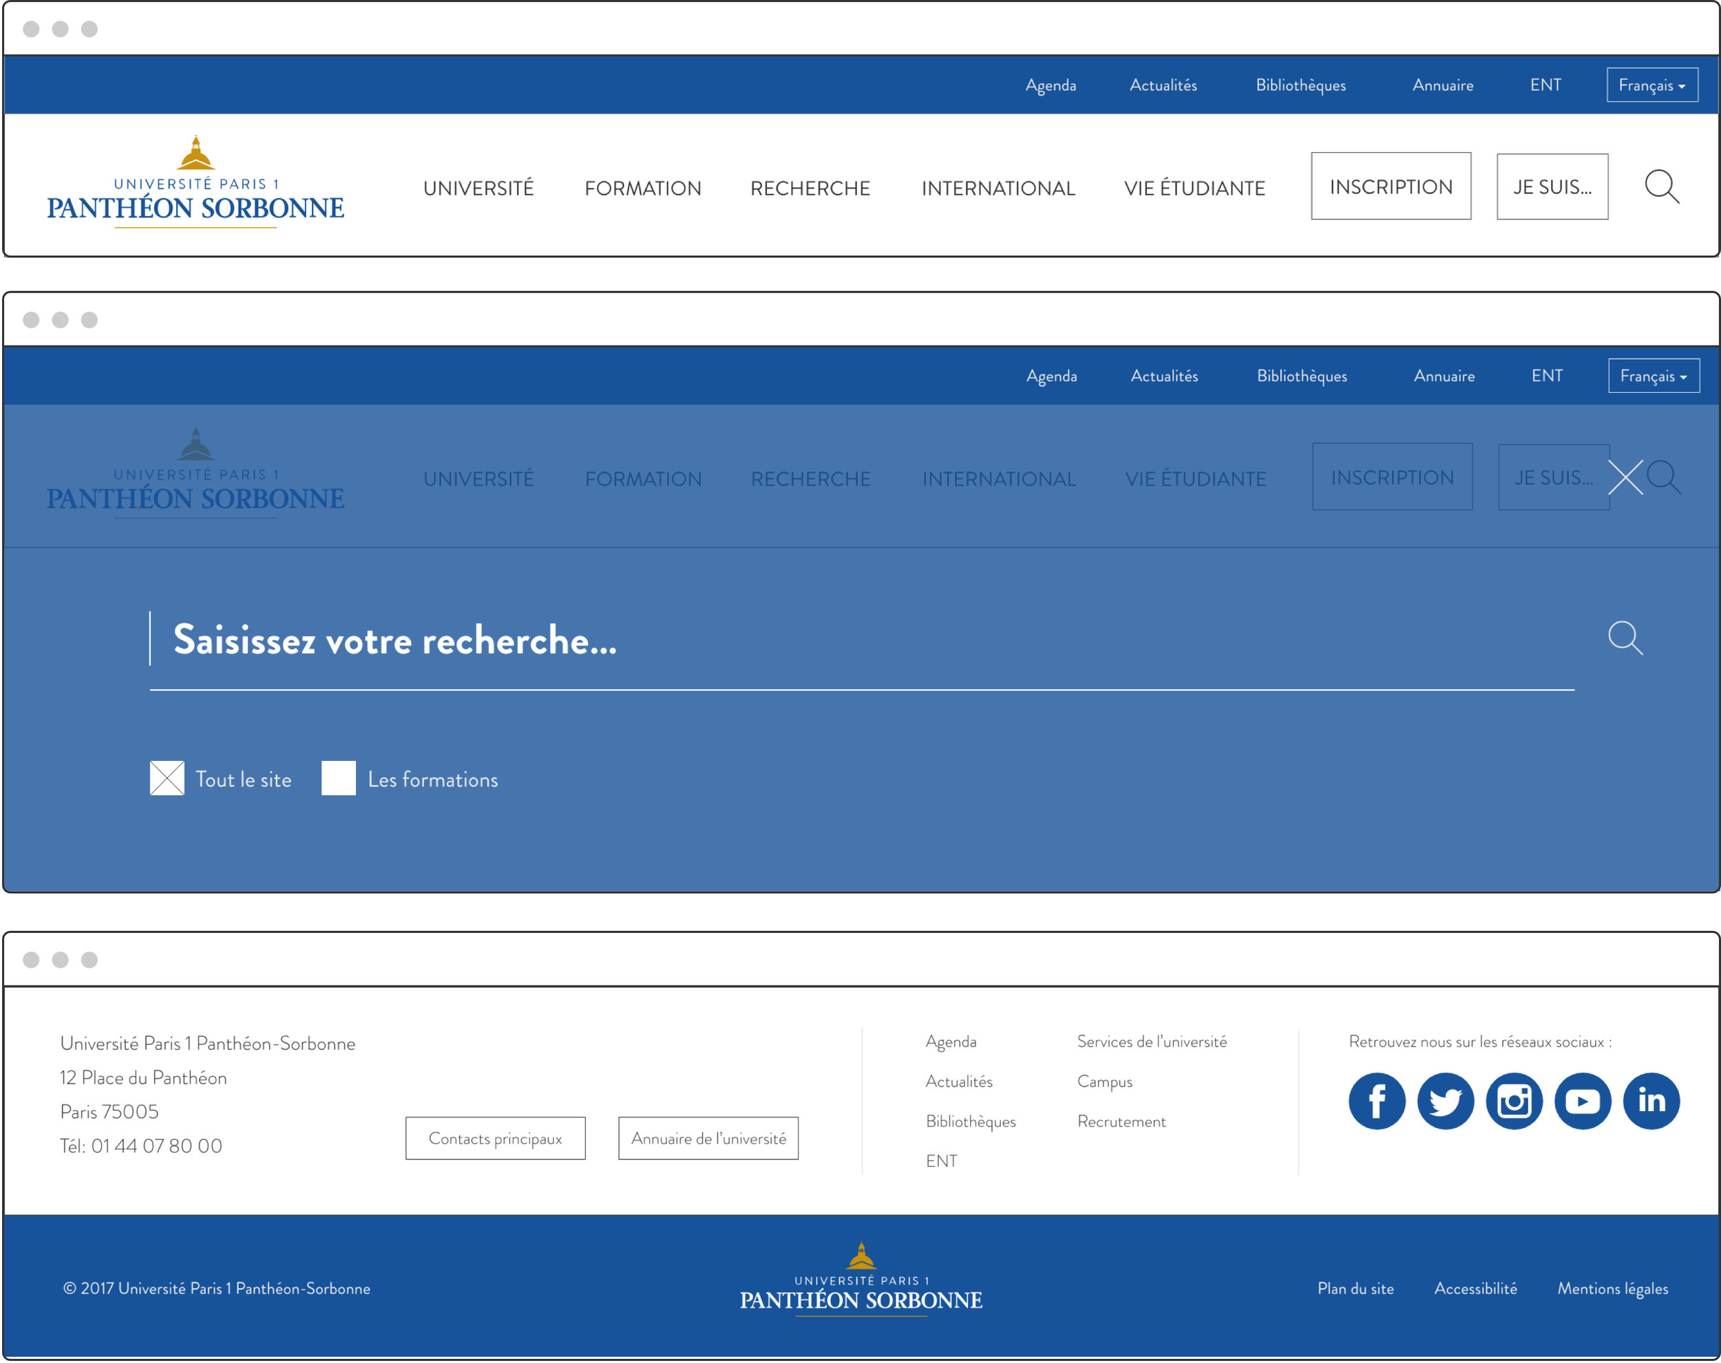
Task: Open the Twitter social icon
Action: (1446, 1102)
